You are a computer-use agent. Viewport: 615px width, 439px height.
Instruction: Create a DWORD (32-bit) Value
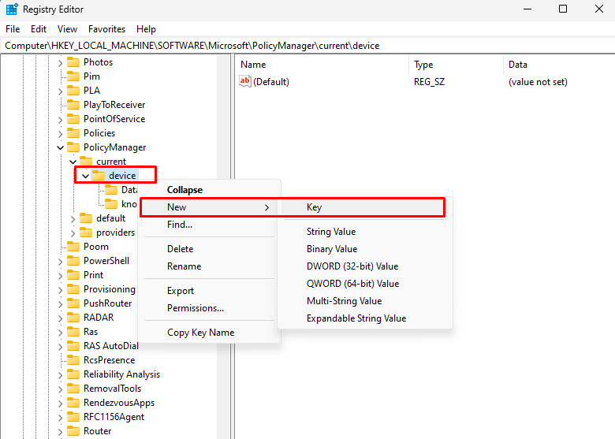(365, 266)
